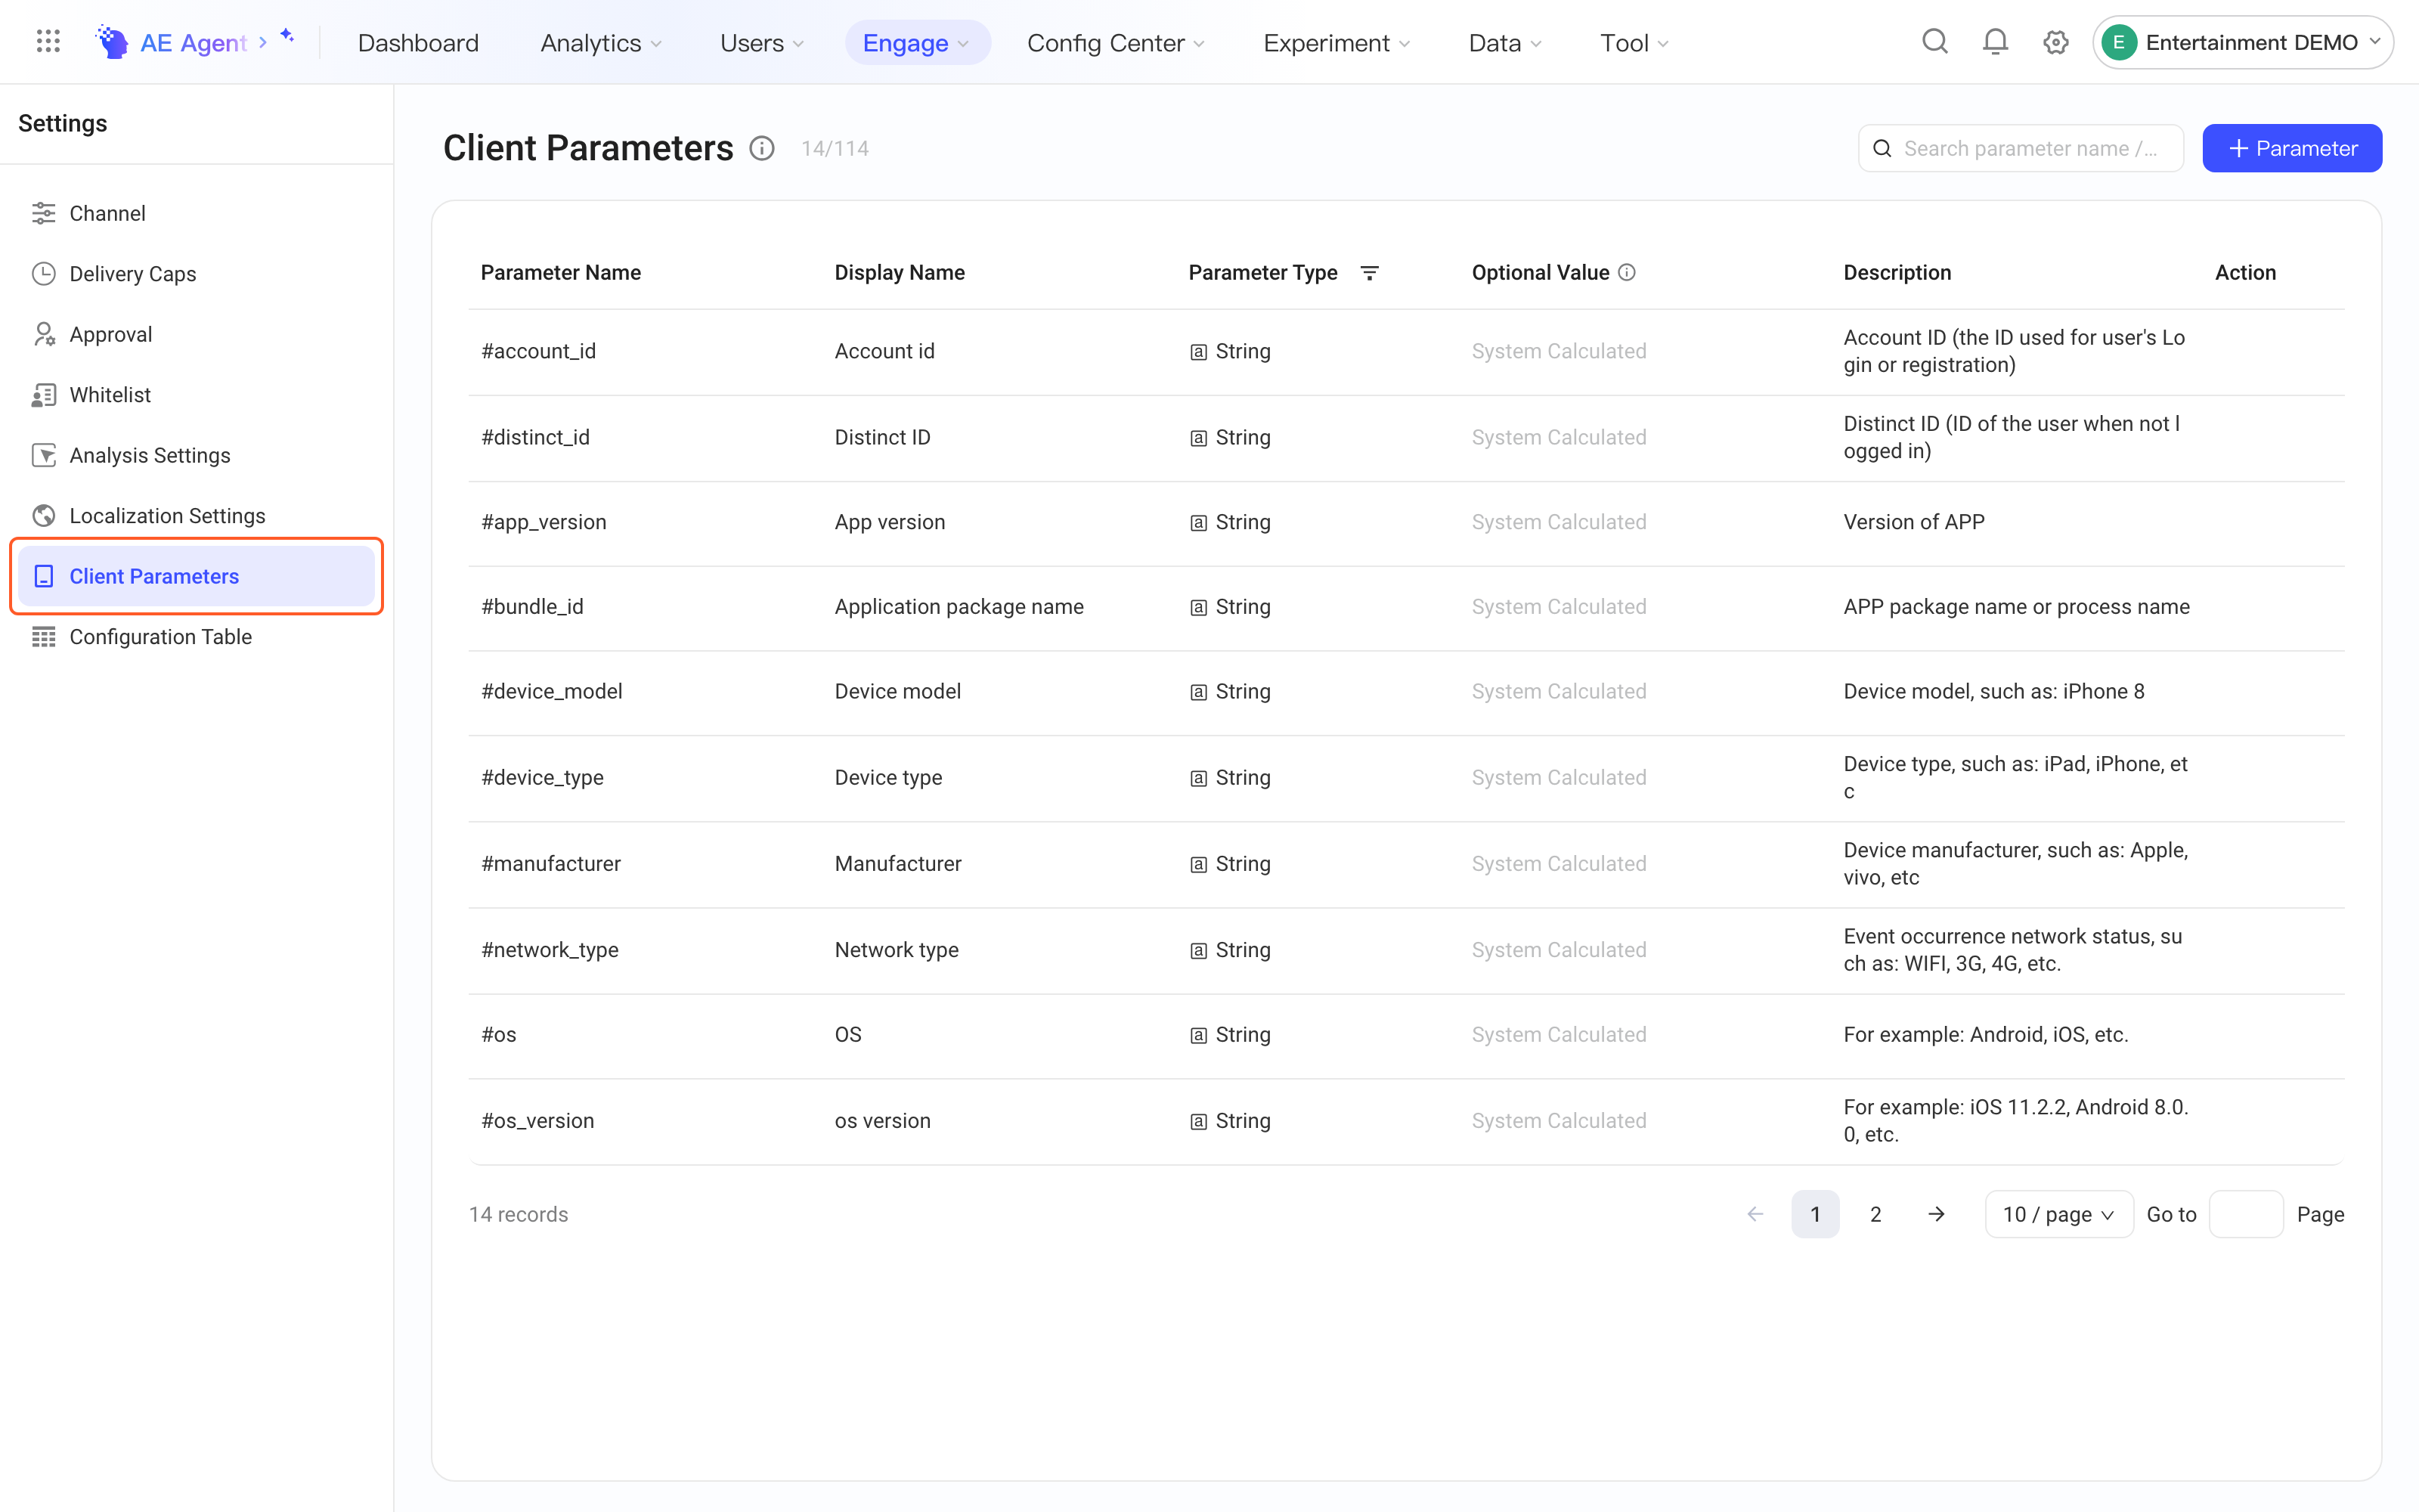
Task: Click the Manufacturer display name cell
Action: (x=897, y=864)
